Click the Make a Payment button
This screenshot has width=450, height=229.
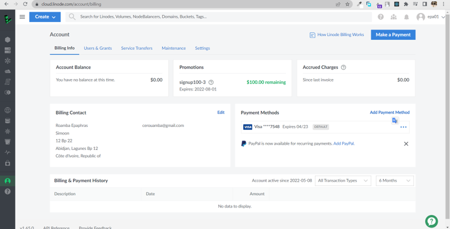(x=393, y=35)
